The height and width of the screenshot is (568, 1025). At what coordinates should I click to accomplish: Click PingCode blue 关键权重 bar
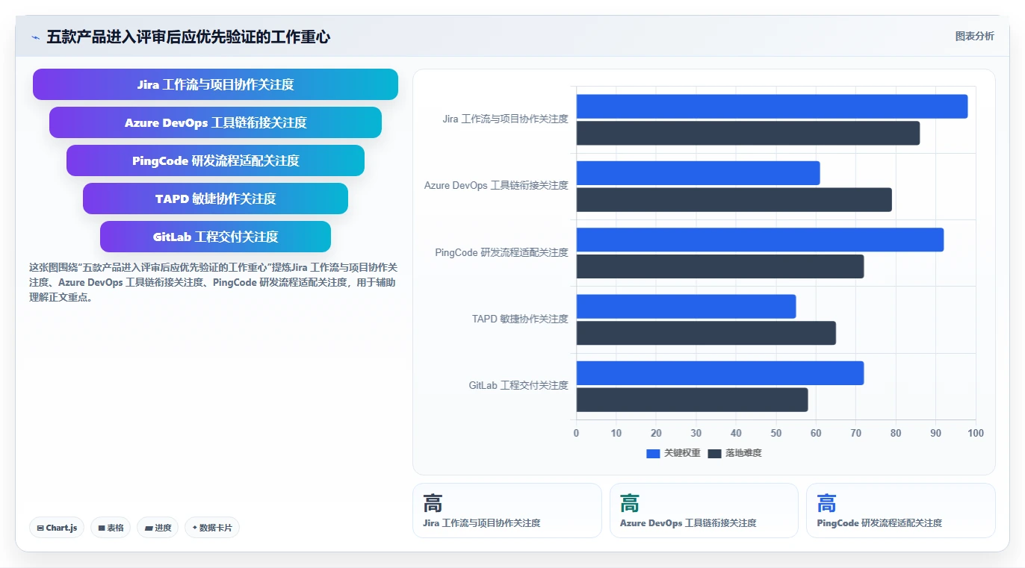760,240
